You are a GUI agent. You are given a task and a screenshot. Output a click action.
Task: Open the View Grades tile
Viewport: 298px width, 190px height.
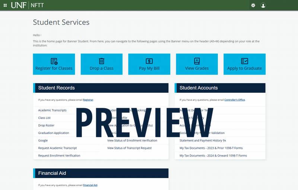coord(197,64)
